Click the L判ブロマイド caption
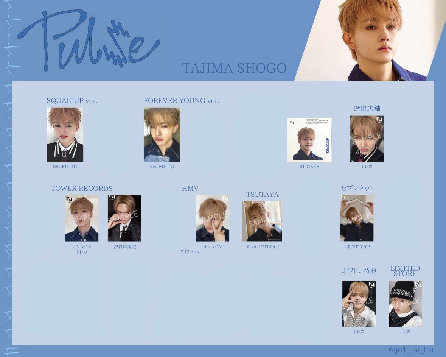This screenshot has width=446, height=357. 357,247
